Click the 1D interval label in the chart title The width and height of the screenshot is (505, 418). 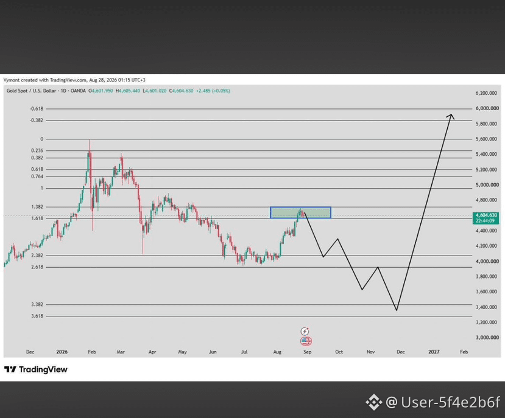click(63, 91)
